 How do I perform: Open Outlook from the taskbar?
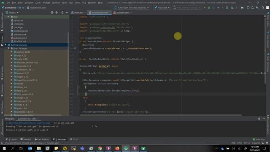(x=30, y=148)
